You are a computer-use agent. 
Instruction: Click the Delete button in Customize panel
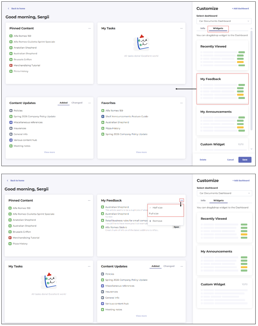pyautogui.click(x=203, y=160)
